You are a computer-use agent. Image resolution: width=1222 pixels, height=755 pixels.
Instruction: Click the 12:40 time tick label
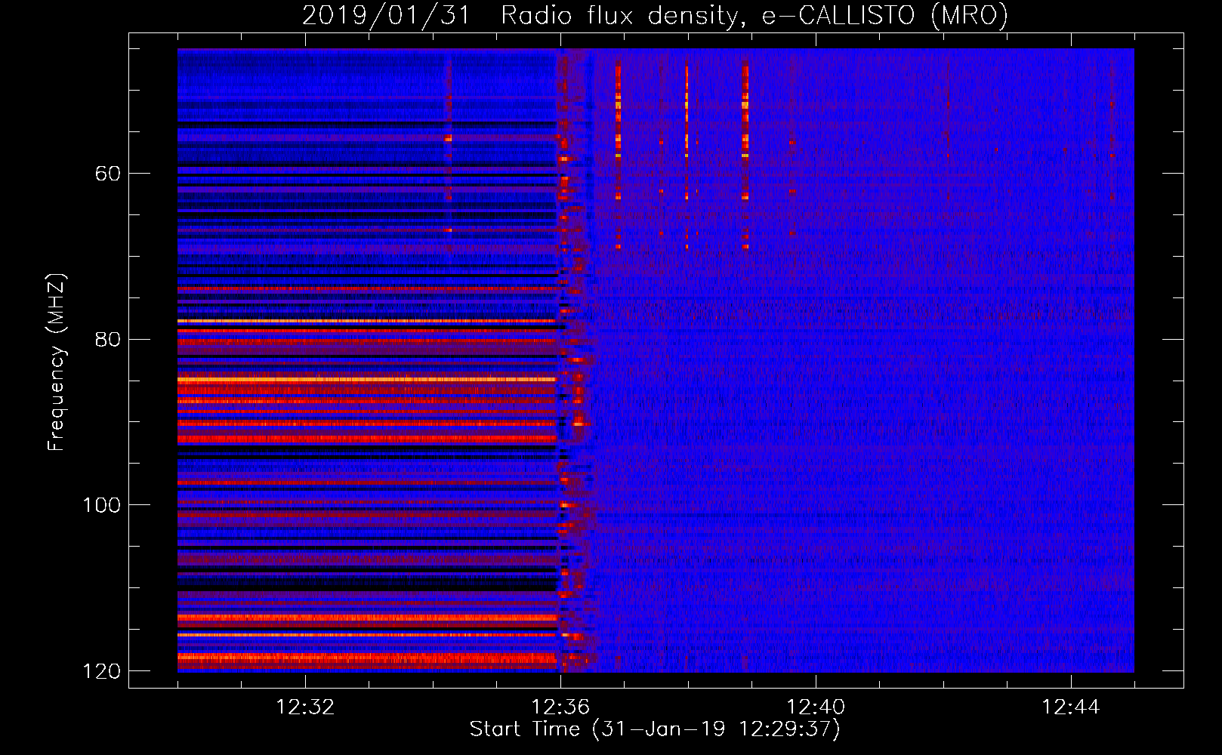pyautogui.click(x=816, y=707)
